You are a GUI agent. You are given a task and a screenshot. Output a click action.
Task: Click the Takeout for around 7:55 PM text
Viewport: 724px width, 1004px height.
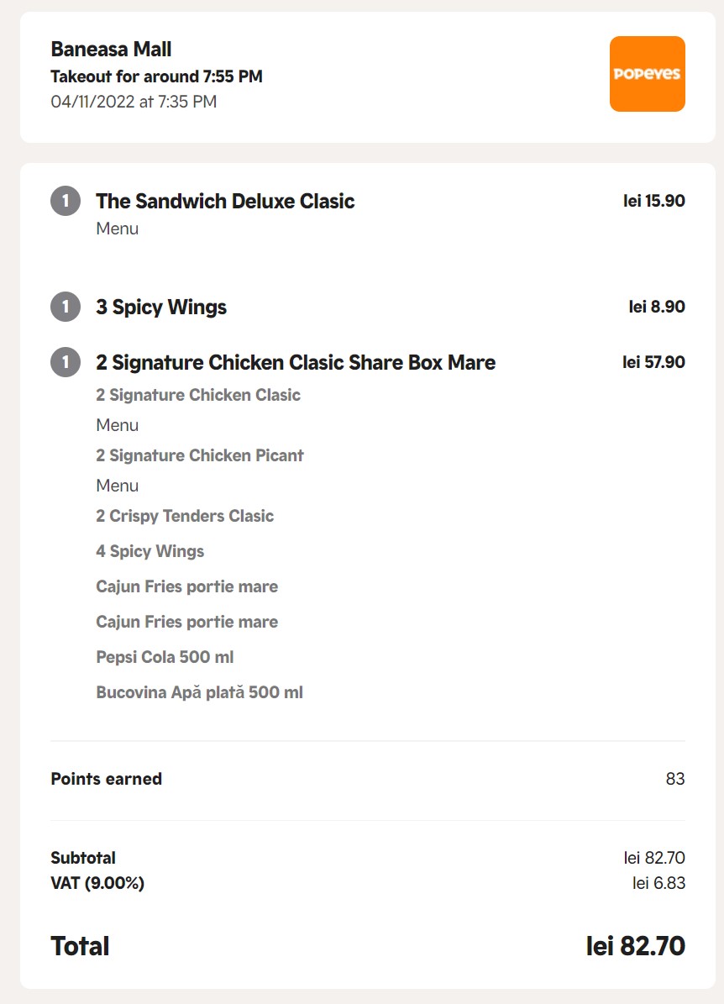point(157,76)
